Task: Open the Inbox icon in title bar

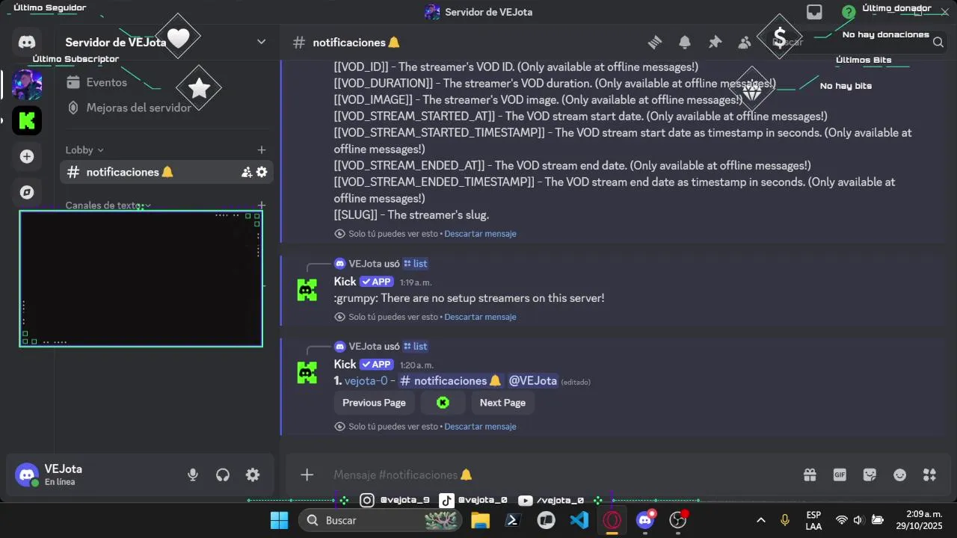Action: [814, 12]
